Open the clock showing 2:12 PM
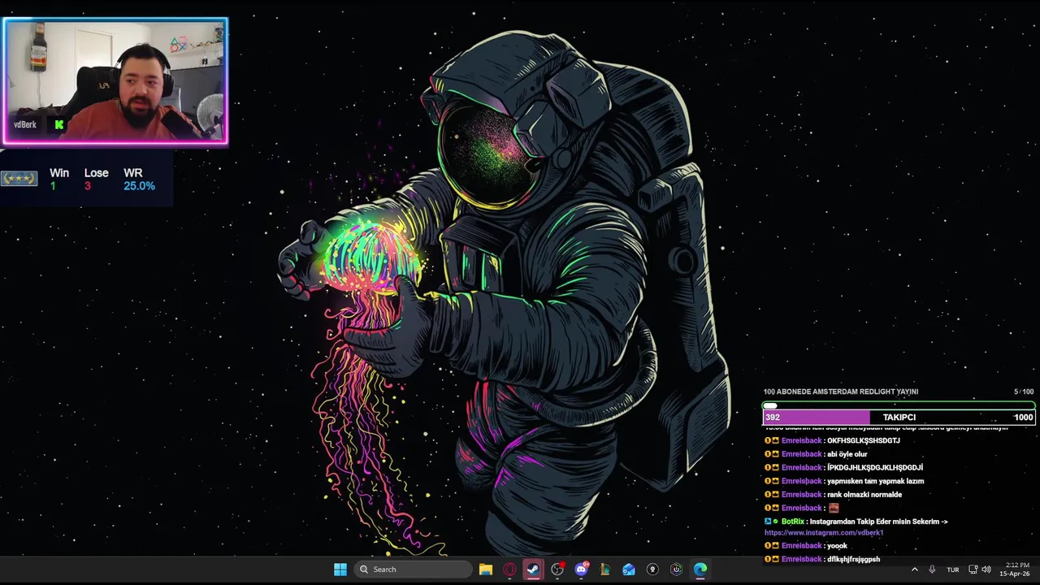 point(1016,570)
